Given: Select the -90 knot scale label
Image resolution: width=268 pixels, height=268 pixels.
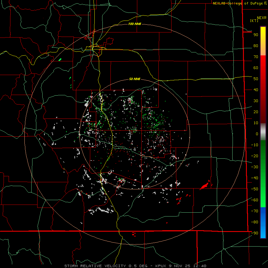Looking at the screenshot, I should click(255, 233).
